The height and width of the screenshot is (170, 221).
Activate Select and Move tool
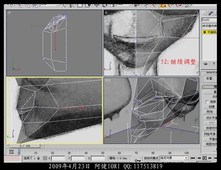[97, 6]
